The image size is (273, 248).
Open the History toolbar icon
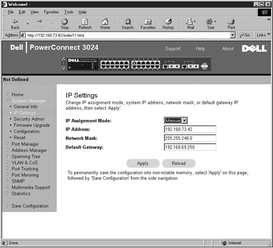pos(168,21)
